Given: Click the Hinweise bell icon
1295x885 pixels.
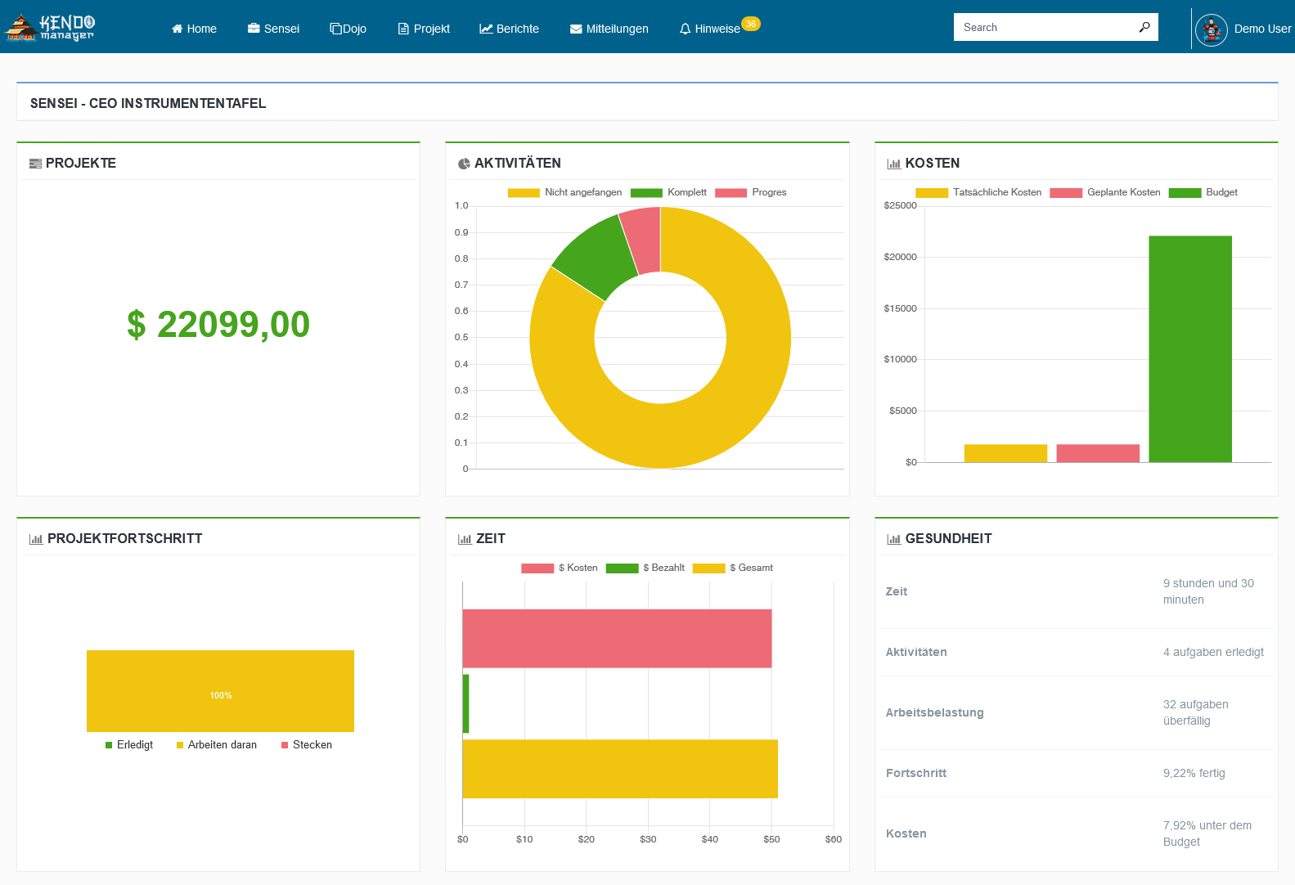Looking at the screenshot, I should pos(686,29).
